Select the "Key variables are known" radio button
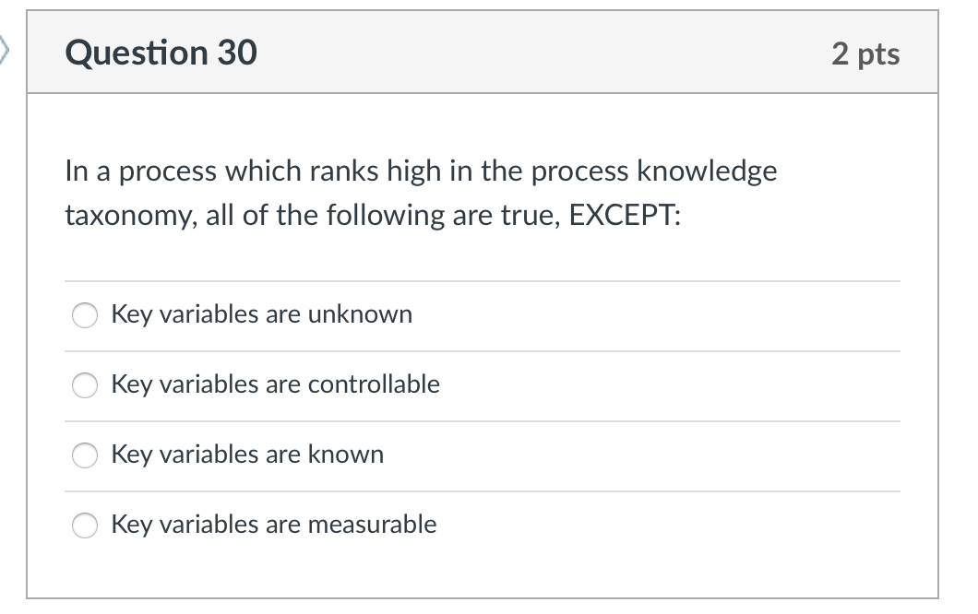 point(84,455)
